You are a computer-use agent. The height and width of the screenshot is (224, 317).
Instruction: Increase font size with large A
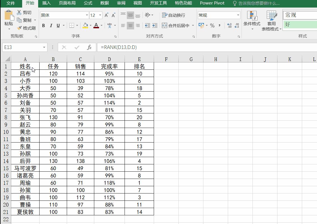coord(106,15)
